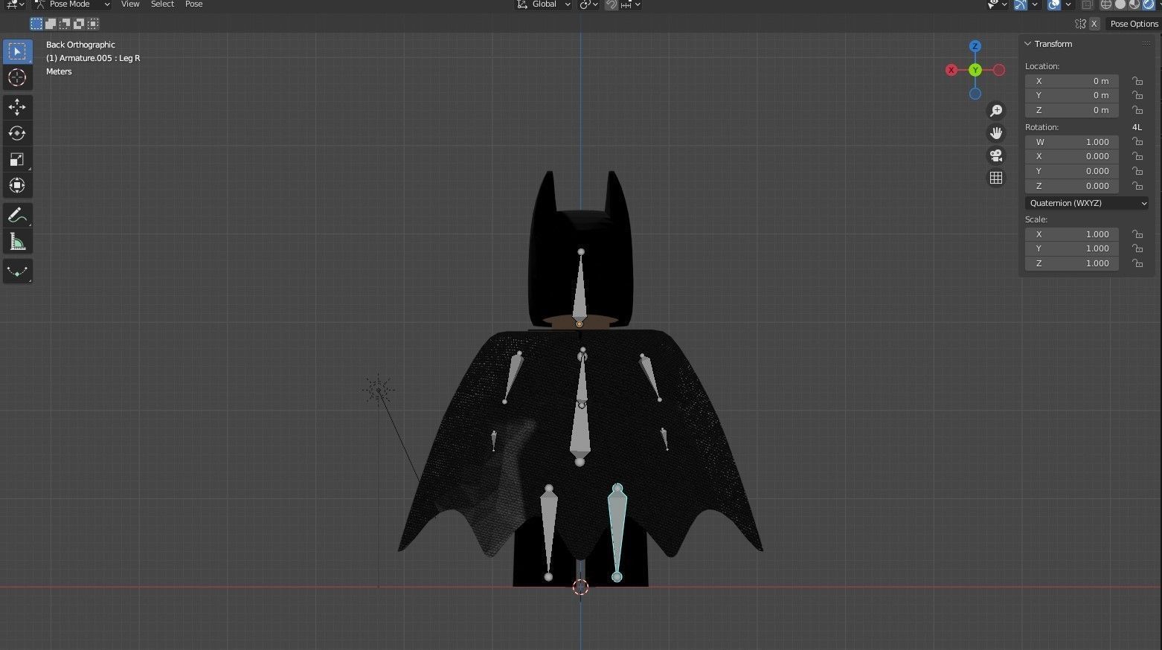1162x650 pixels.
Task: Open Global transform orientation dropdown
Action: point(543,4)
